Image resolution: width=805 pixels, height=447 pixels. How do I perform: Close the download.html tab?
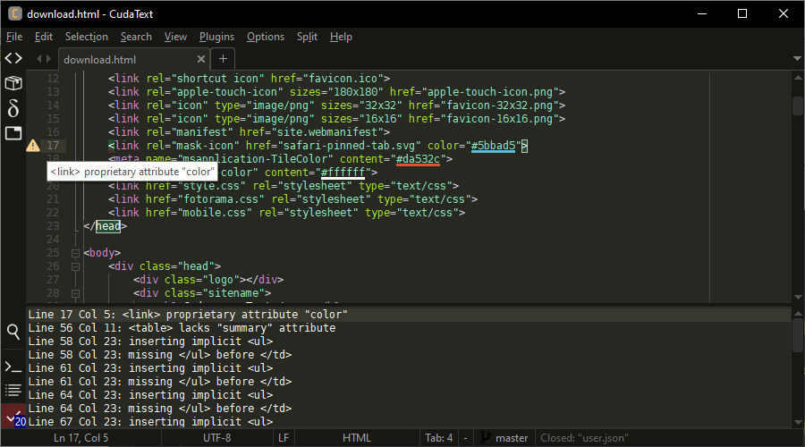(201, 59)
